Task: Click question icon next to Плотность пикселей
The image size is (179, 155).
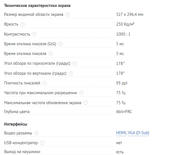Action: point(45,83)
